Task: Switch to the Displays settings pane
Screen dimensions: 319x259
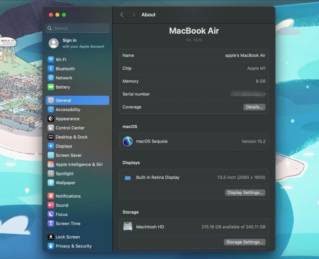Action: click(x=64, y=146)
